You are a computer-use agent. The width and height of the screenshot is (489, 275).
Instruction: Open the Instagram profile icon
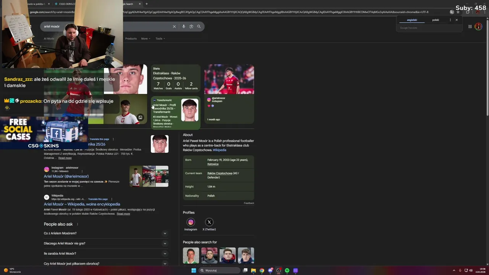click(x=191, y=222)
